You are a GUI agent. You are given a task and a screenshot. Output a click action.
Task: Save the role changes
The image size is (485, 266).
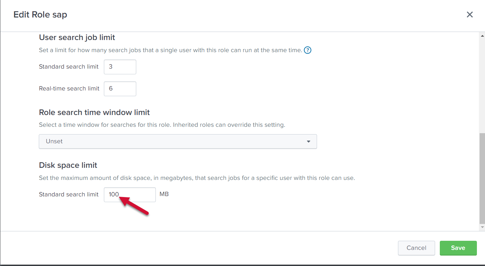(458, 248)
